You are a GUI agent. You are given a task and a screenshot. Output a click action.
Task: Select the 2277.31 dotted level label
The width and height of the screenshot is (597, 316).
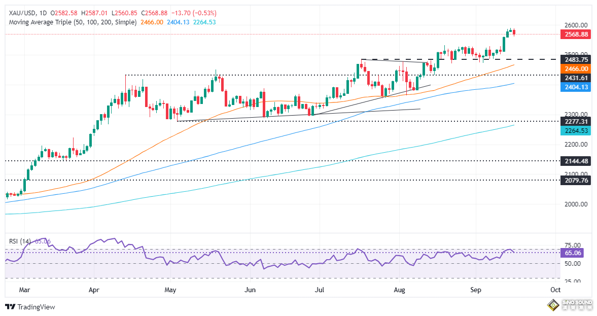tap(576, 121)
